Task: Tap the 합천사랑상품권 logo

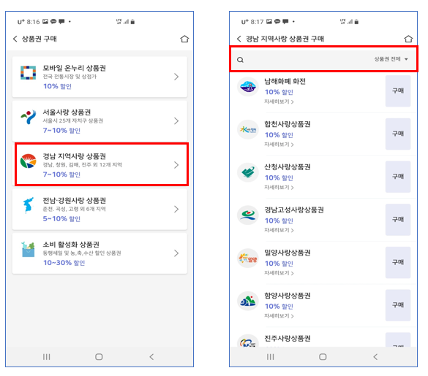Action: pyautogui.click(x=248, y=129)
